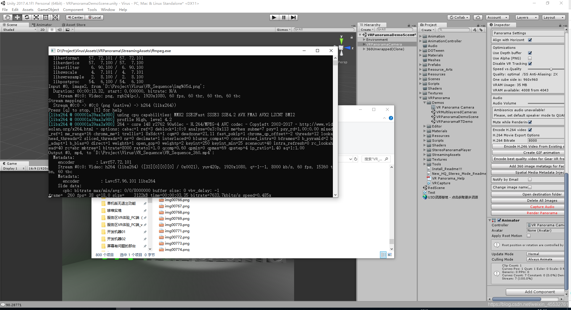Viewport: 571px width, 310px height.
Task: Open scene effects image icon
Action: [x=68, y=30]
